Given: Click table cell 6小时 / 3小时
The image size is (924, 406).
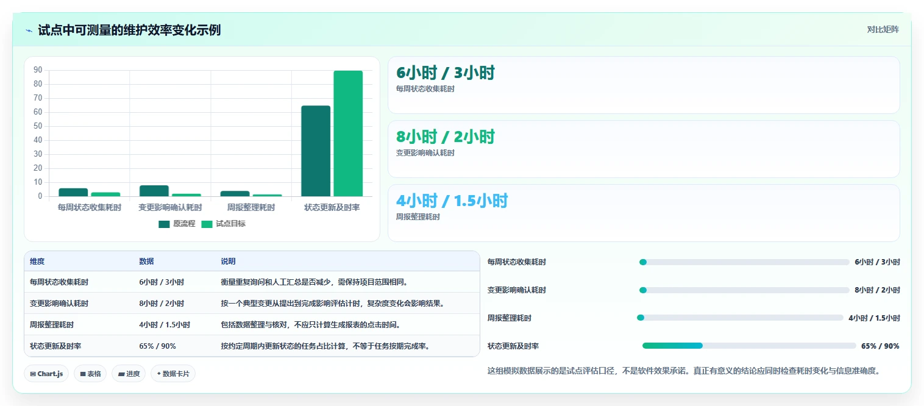Looking at the screenshot, I should pyautogui.click(x=162, y=282).
